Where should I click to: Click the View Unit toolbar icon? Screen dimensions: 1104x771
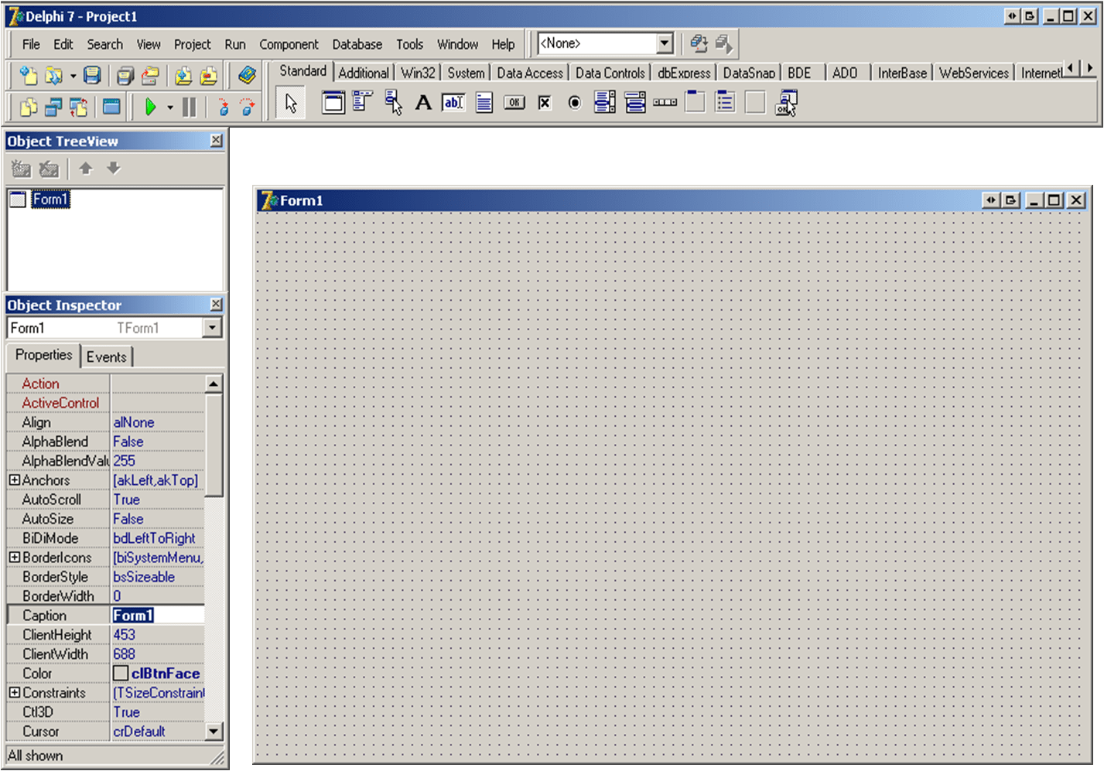pyautogui.click(x=29, y=107)
